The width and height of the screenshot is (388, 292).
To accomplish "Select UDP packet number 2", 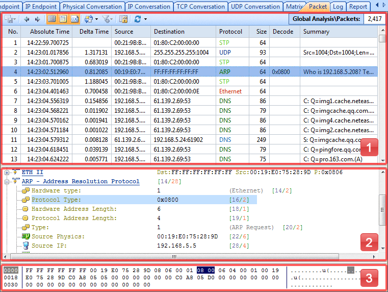I will pyautogui.click(x=190, y=52).
